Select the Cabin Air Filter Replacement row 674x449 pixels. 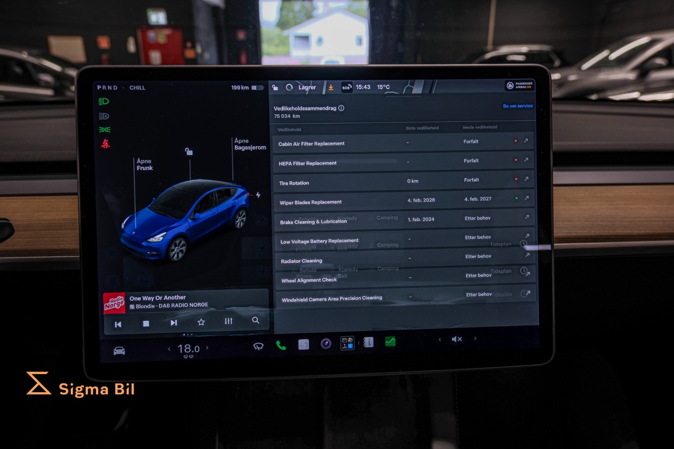403,142
